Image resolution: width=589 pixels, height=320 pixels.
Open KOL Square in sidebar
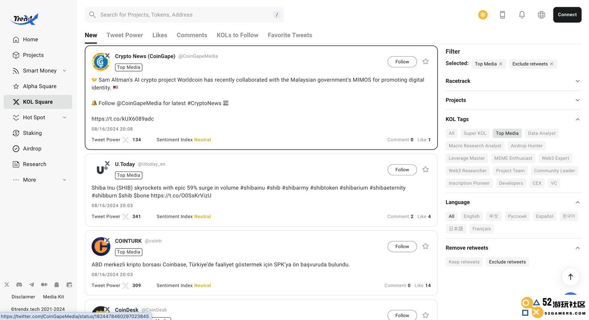tap(38, 102)
